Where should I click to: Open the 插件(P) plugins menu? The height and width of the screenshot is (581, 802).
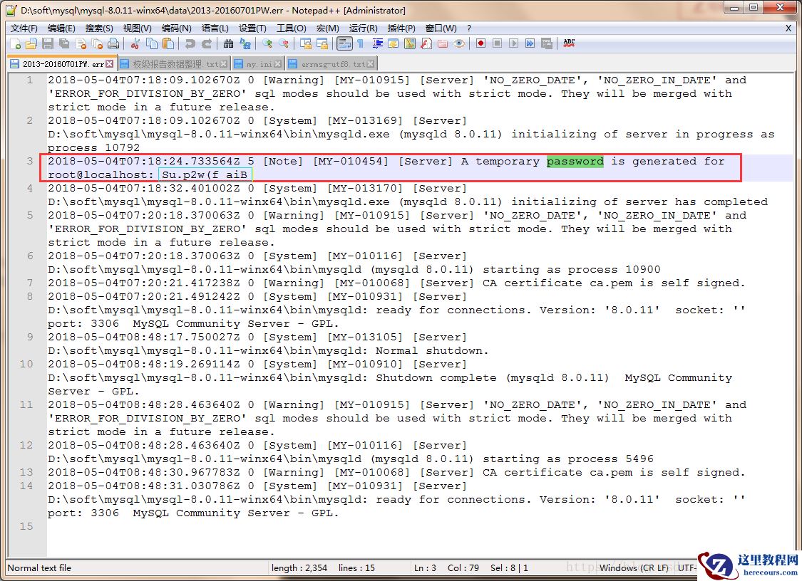click(x=401, y=28)
